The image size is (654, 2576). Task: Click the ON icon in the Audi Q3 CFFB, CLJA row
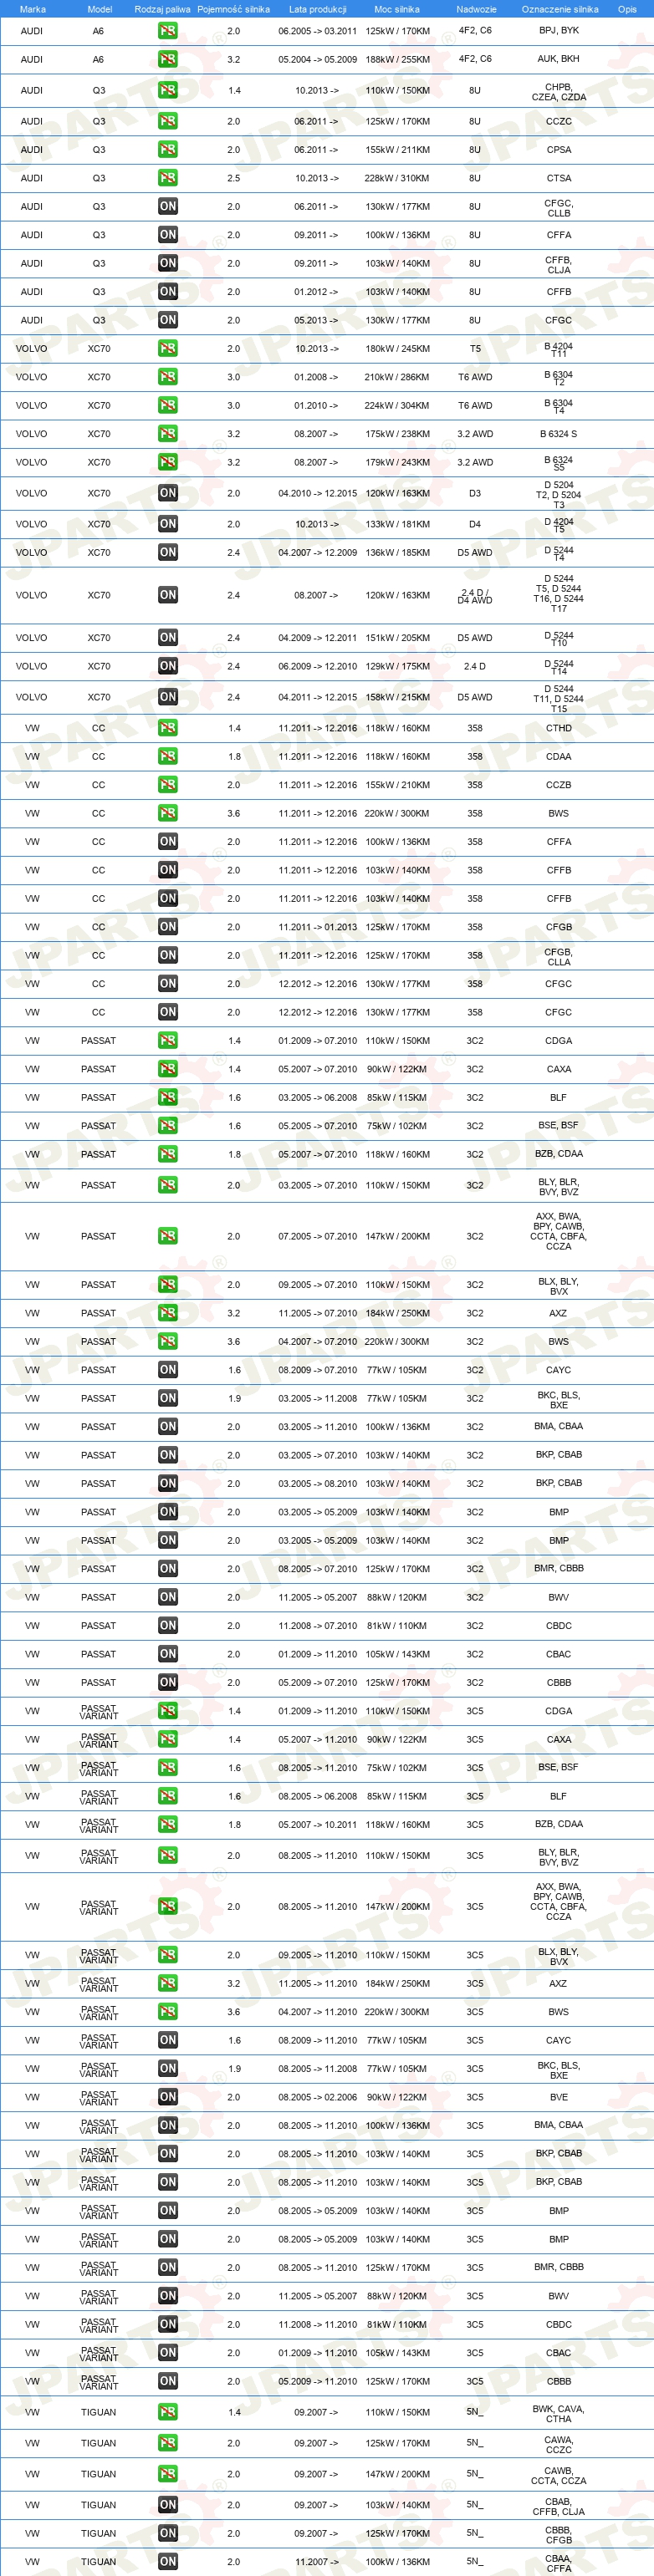pos(168,263)
